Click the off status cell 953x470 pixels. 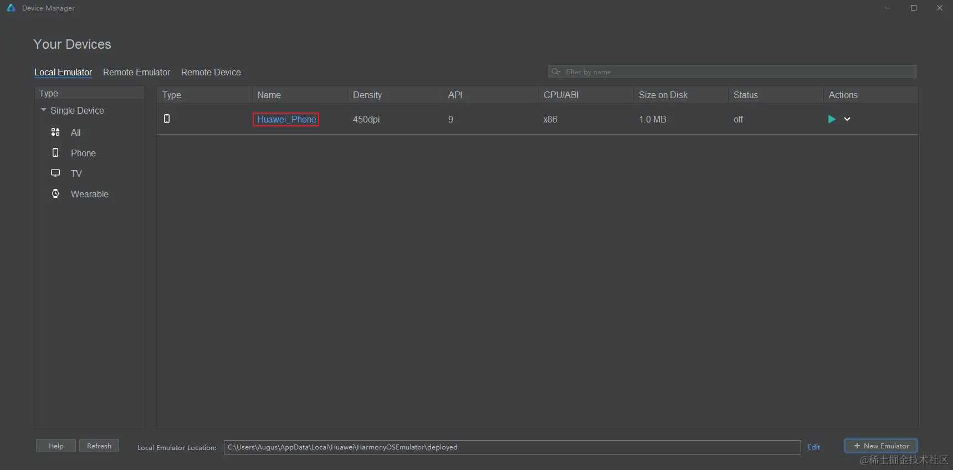(x=738, y=119)
